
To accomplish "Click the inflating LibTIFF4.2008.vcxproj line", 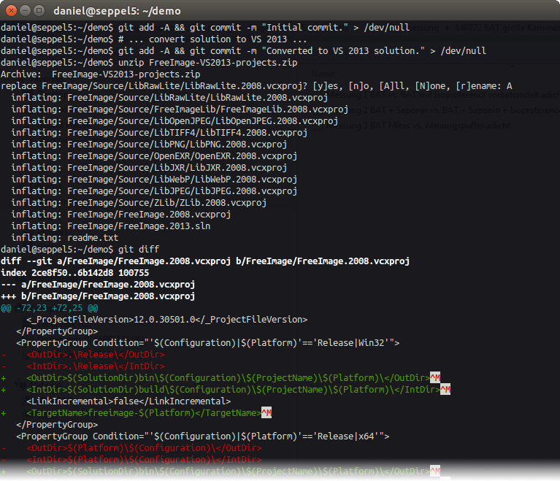I will point(159,133).
